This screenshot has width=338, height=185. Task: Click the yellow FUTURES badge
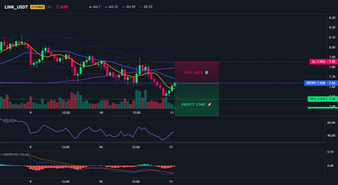[x=37, y=7]
